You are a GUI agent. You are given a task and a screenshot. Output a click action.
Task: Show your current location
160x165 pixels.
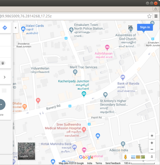click(152, 136)
